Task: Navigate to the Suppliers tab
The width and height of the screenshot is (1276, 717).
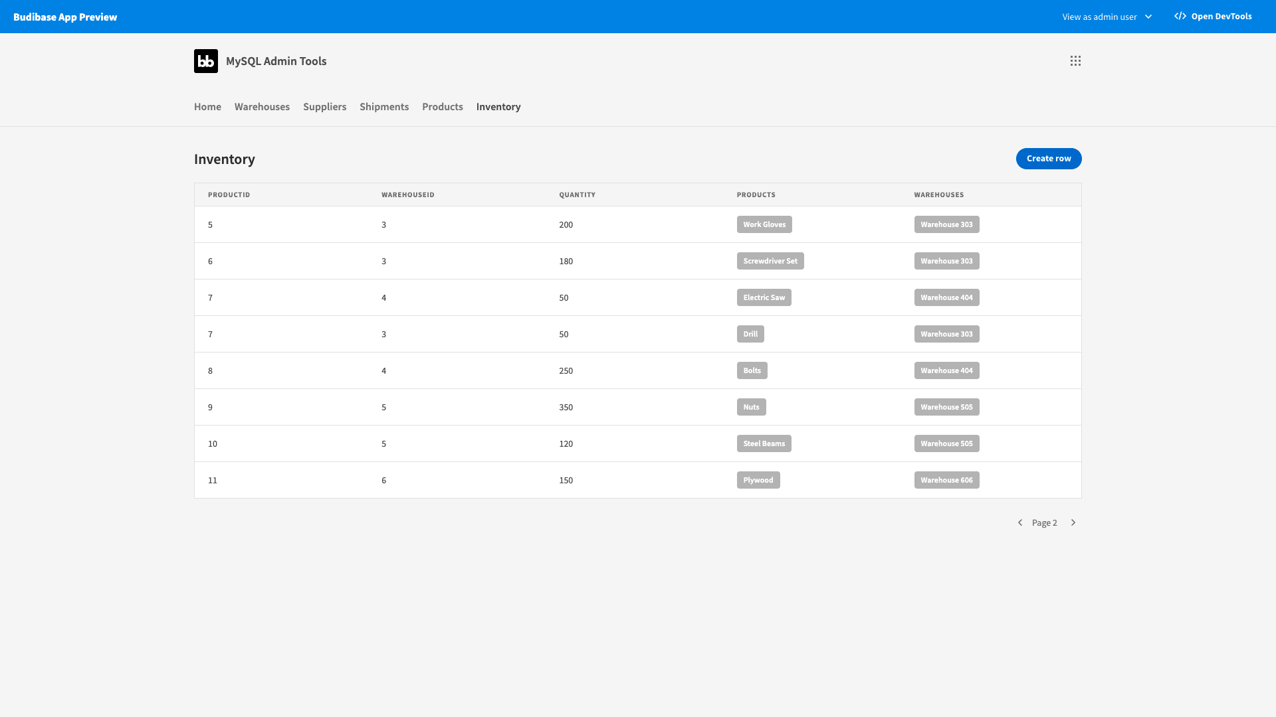Action: pyautogui.click(x=324, y=107)
